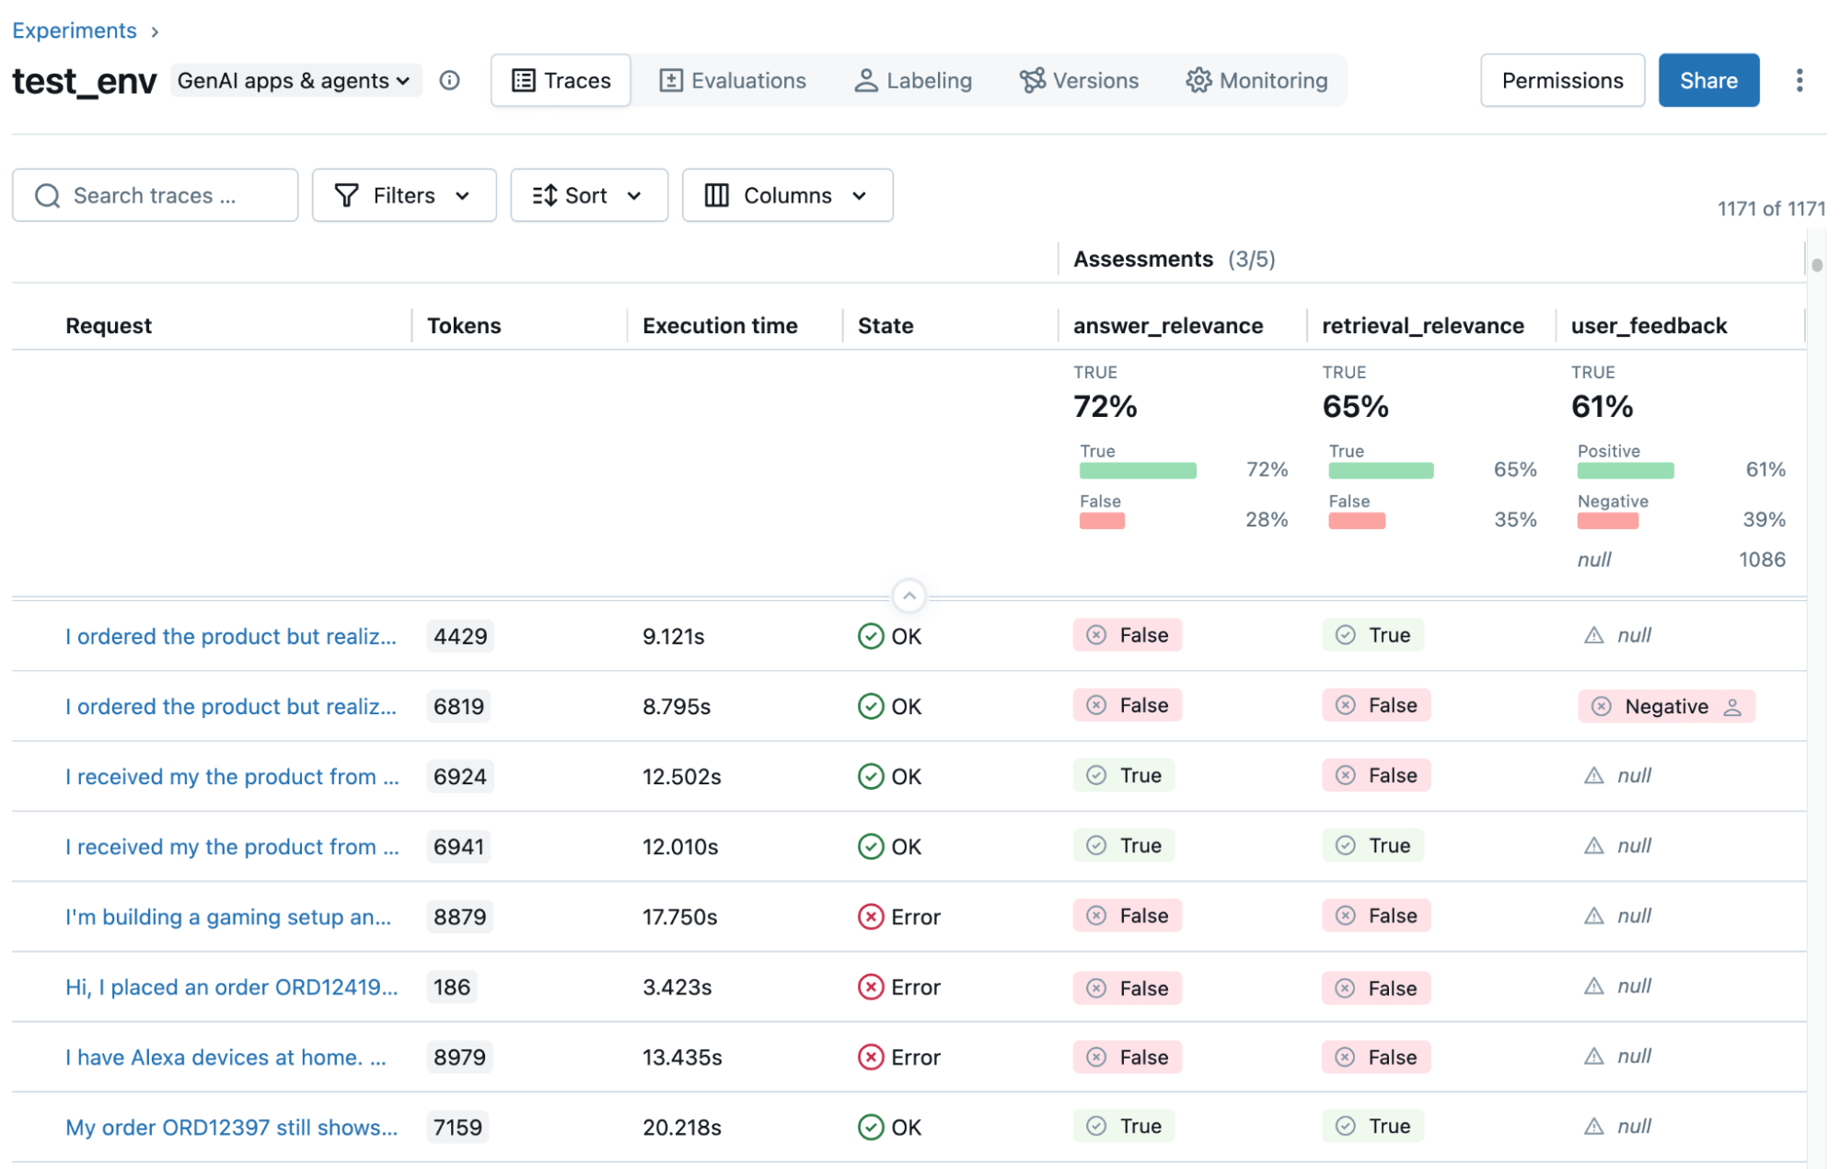Click the green True bar under answer_relevance
The height and width of the screenshot is (1169, 1840).
[1137, 471]
